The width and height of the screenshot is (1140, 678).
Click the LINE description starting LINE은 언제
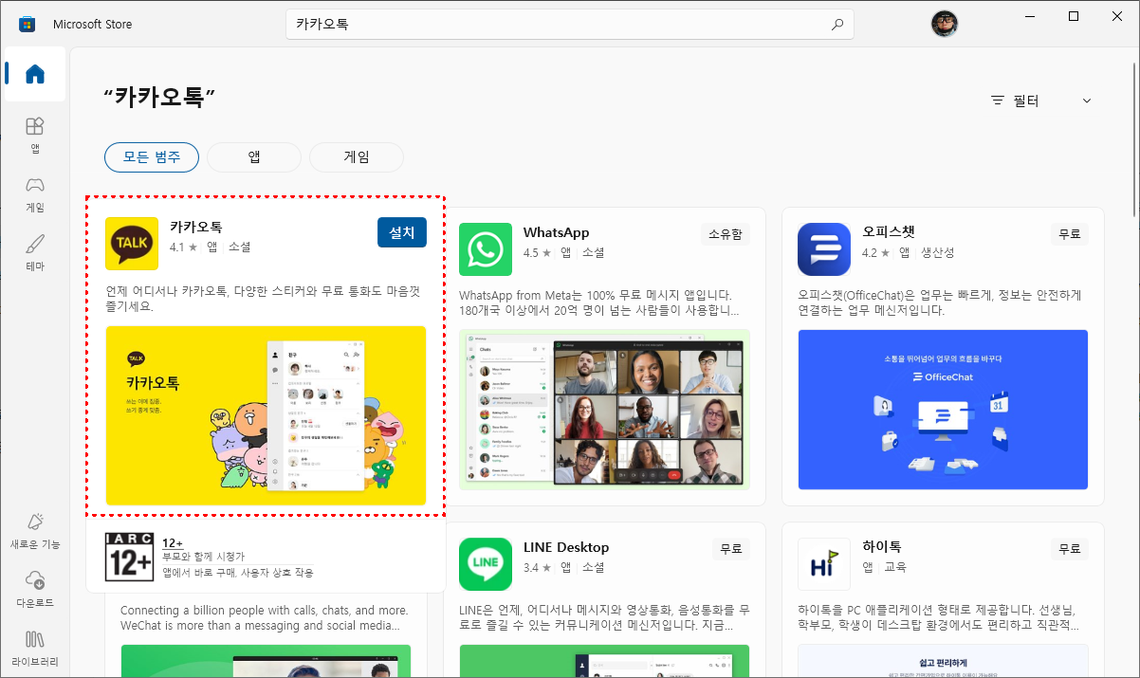(x=604, y=617)
